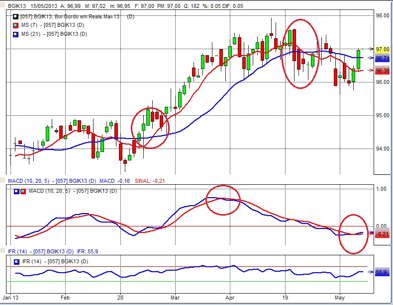
Task: Click the Mar label on the time axis
Action: coord(175,300)
